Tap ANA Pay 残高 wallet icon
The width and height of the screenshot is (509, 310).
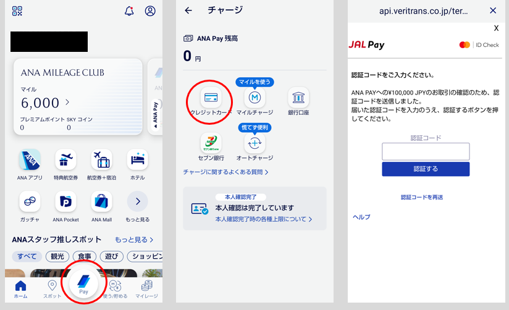pos(188,39)
